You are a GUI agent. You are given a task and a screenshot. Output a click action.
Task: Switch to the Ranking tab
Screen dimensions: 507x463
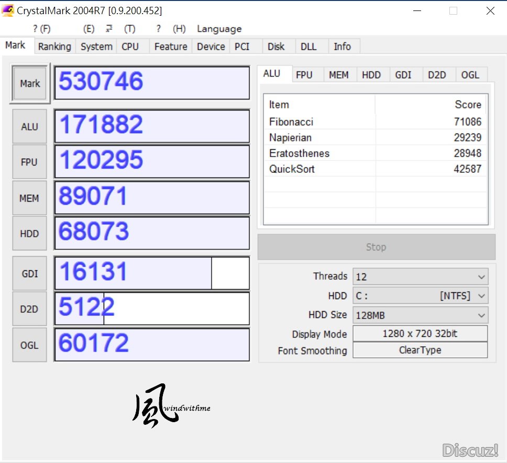point(54,47)
